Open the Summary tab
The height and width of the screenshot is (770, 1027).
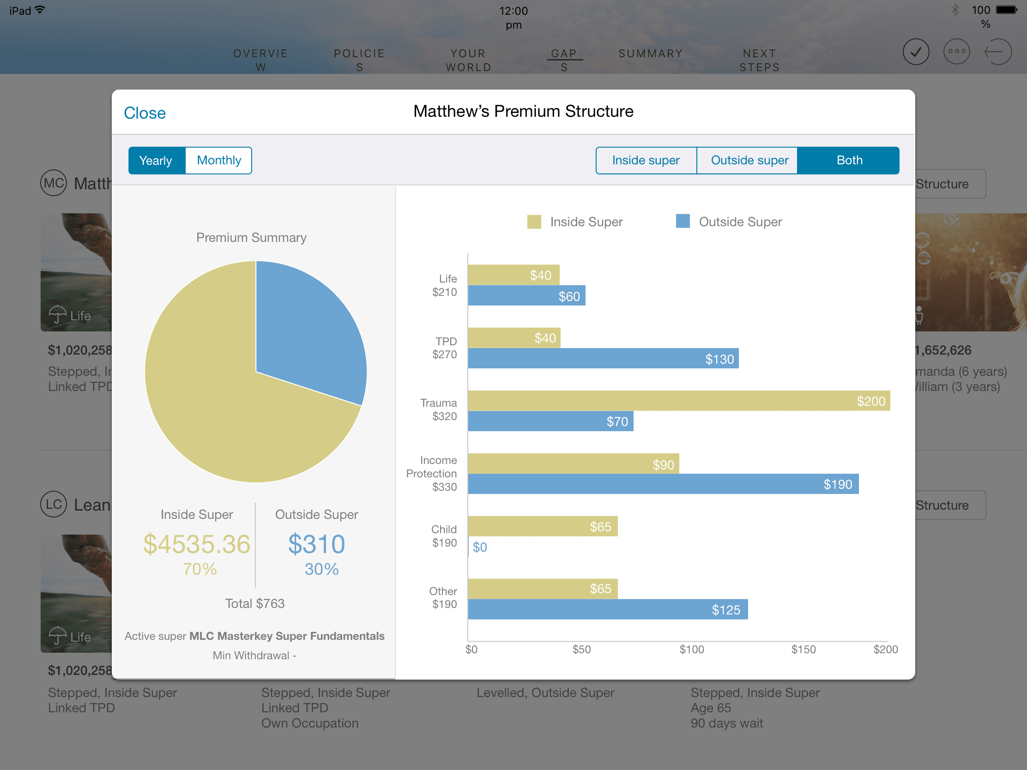click(x=650, y=54)
